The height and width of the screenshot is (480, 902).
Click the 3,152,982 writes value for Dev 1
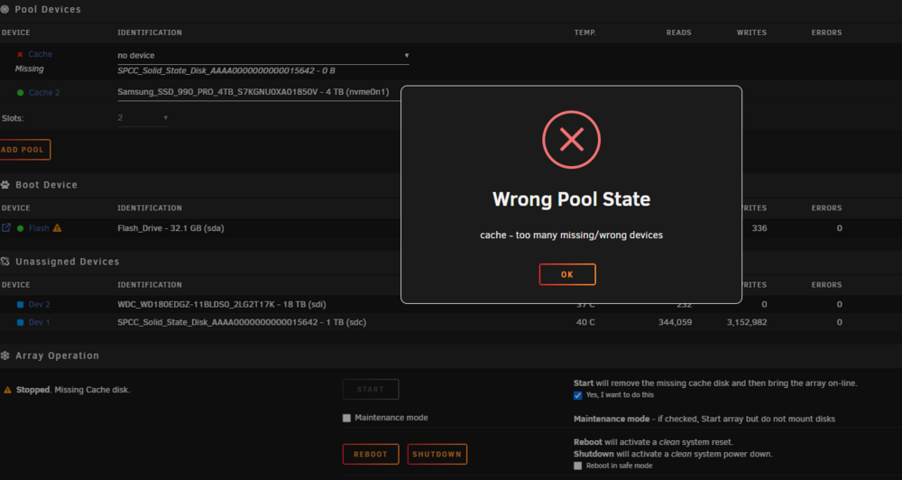point(747,322)
